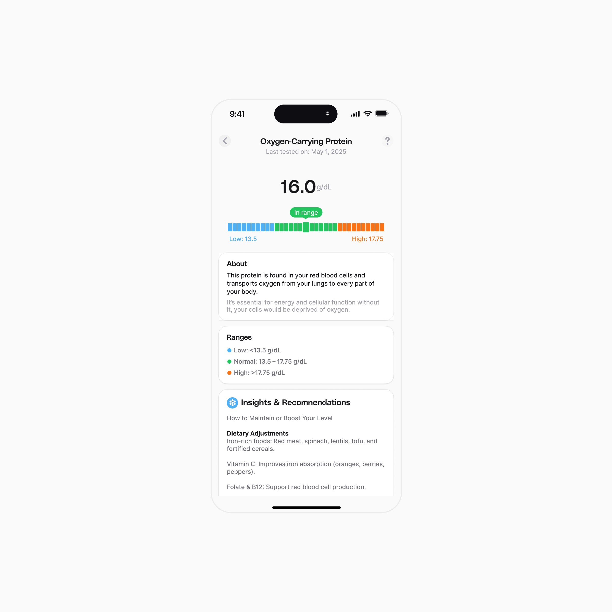Tap the Insights & Recomendations heading

coord(296,403)
